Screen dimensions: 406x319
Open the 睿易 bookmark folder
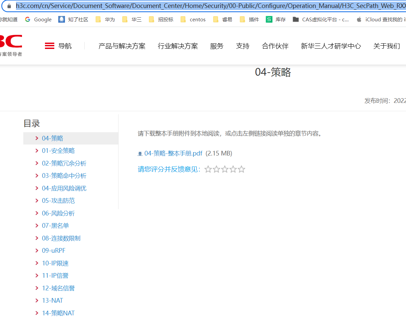(x=222, y=19)
